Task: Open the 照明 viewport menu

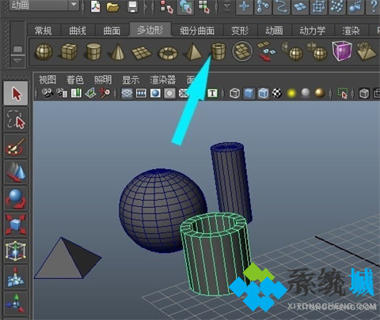Action: [x=103, y=80]
